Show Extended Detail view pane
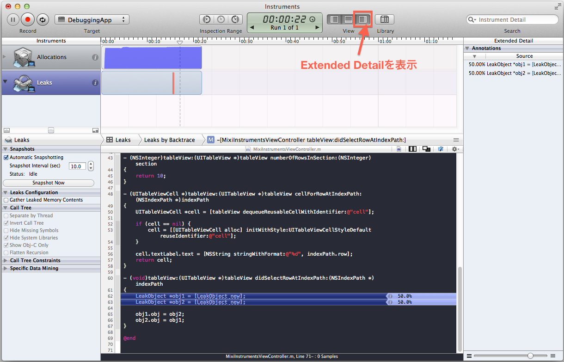The image size is (564, 362). [362, 19]
